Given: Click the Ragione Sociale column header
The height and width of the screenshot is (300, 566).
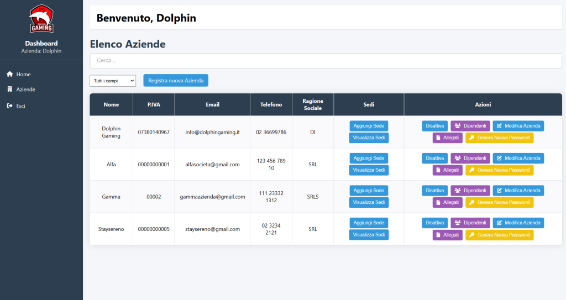Looking at the screenshot, I should 313,104.
